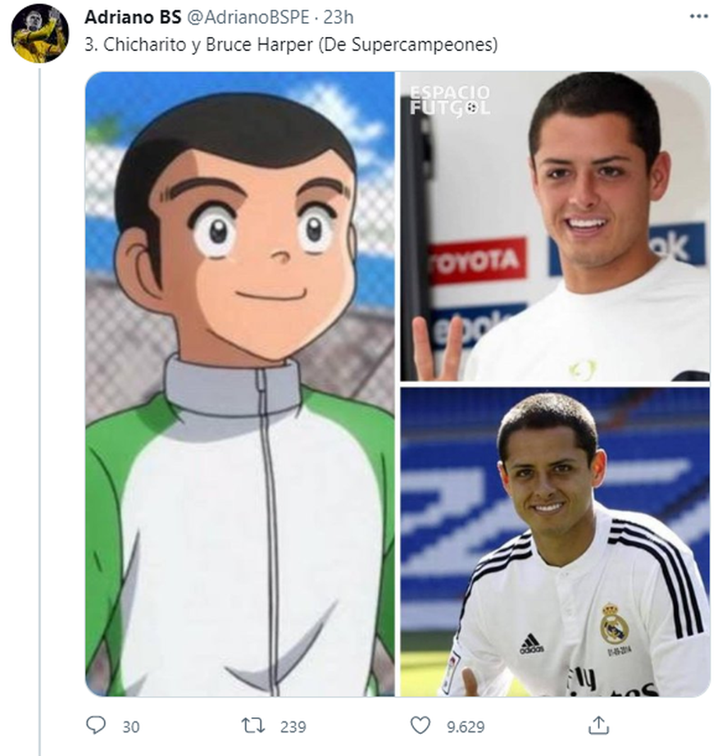Click the retweet icon
The height and width of the screenshot is (756, 727).
[253, 726]
